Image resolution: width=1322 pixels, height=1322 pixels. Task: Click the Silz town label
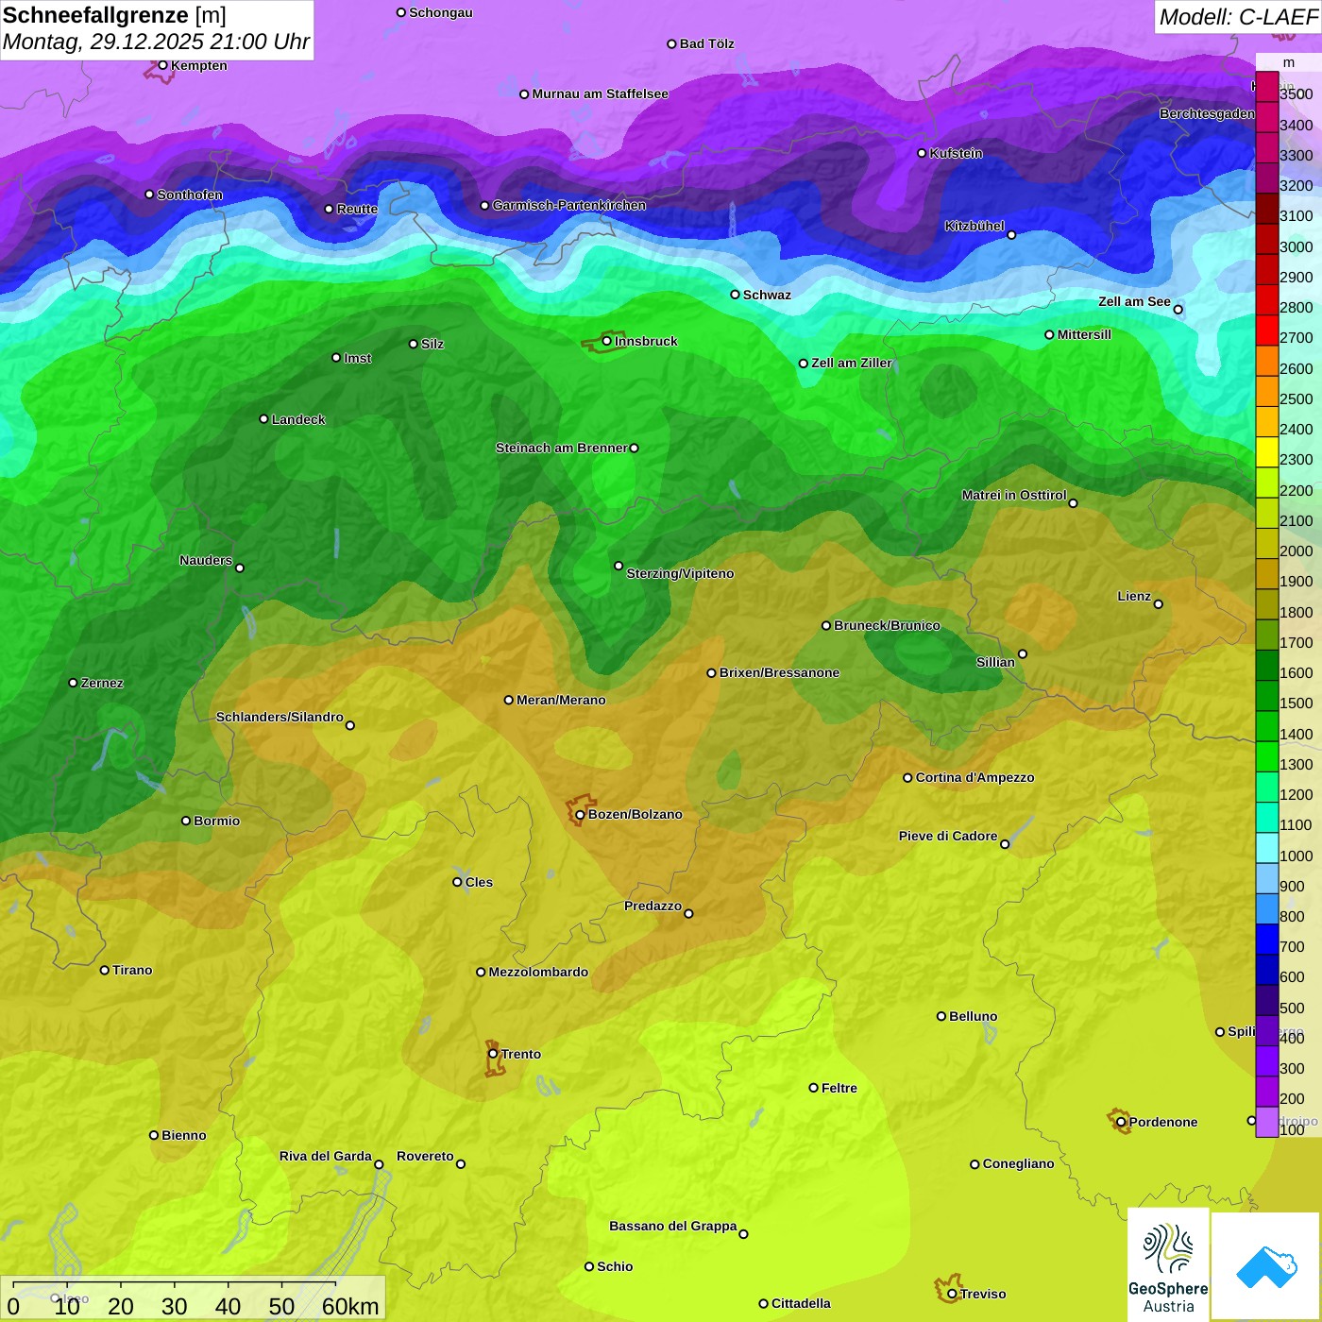coord(432,344)
